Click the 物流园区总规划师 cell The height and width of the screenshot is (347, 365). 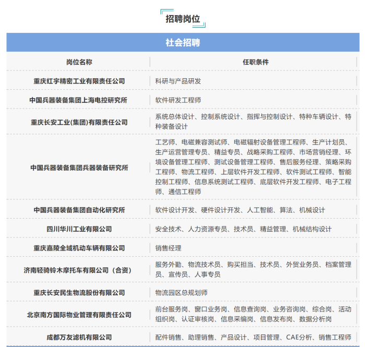coord(181,293)
